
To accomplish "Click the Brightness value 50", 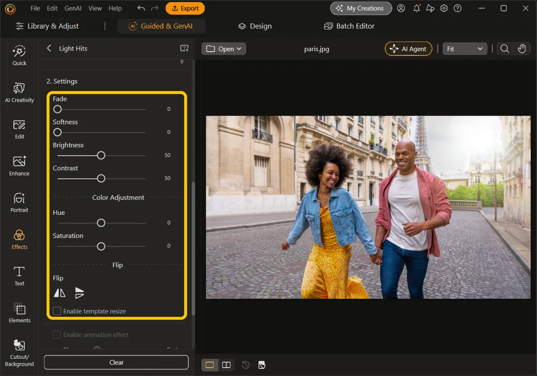I will pos(167,155).
